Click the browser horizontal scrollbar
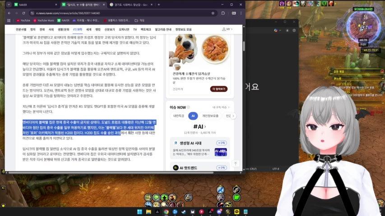Screen dimensions: 385x216 click(x=111, y=173)
